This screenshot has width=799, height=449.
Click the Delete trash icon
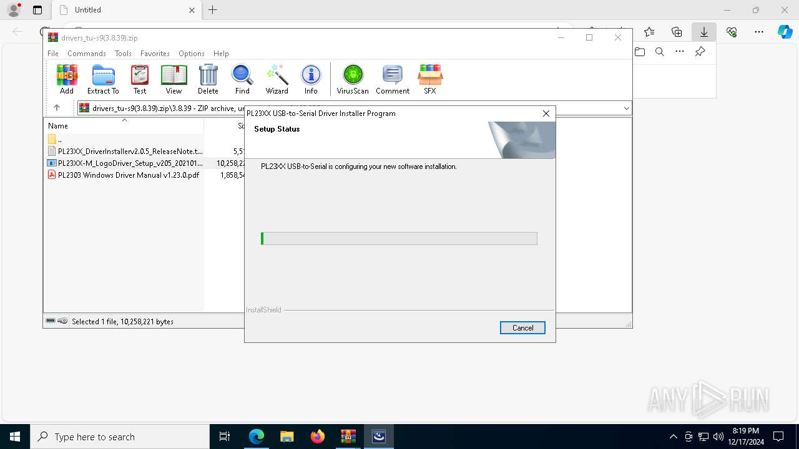click(208, 79)
